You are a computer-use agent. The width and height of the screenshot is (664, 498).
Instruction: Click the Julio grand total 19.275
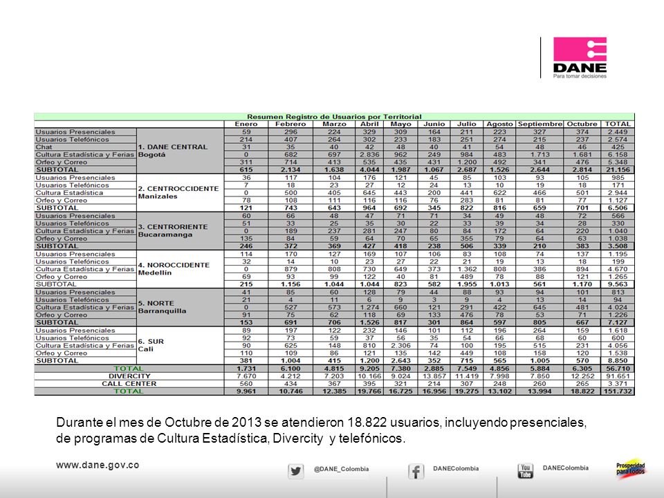coord(467,391)
